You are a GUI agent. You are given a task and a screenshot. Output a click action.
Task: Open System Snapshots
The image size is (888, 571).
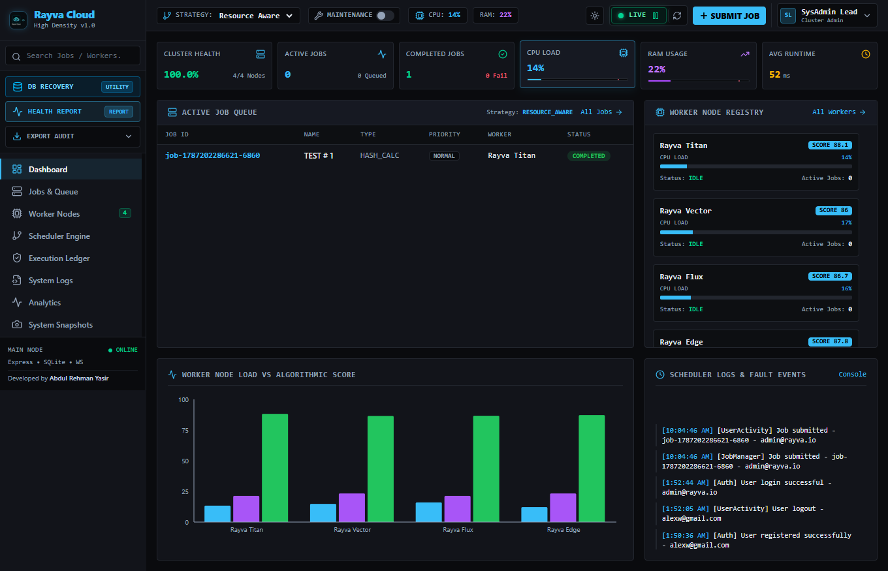click(x=71, y=325)
